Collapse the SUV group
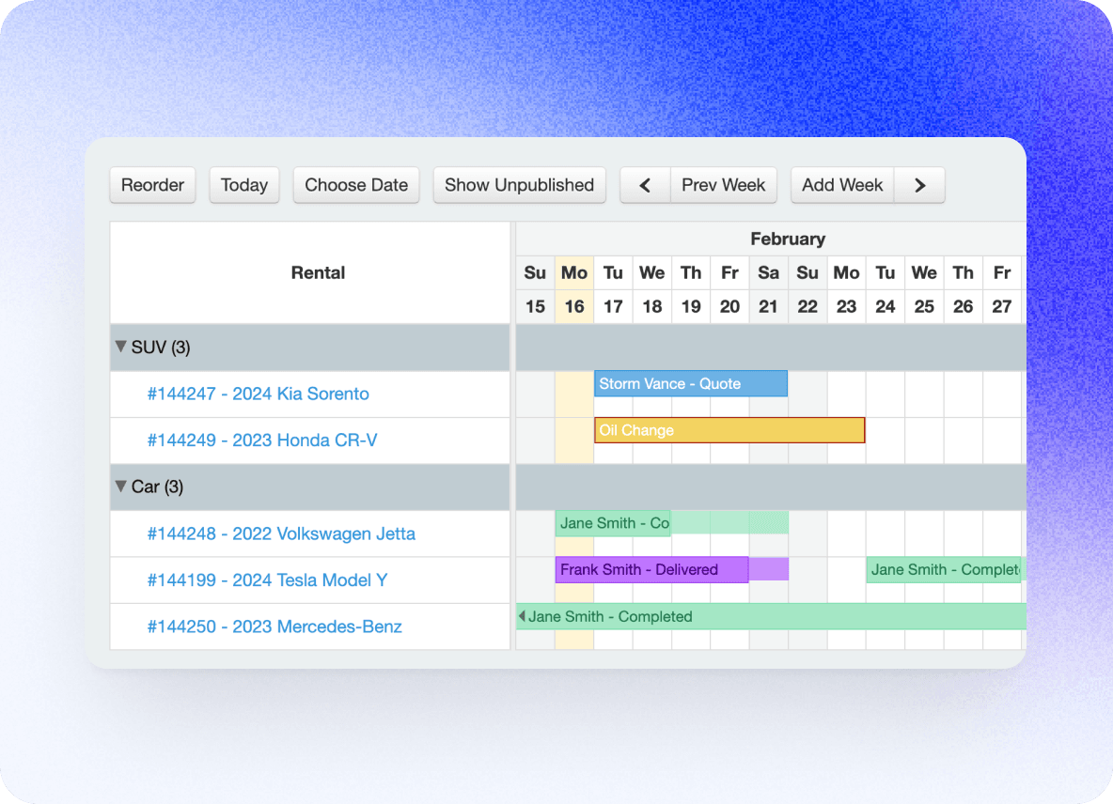Image resolution: width=1113 pixels, height=804 pixels. (120, 347)
